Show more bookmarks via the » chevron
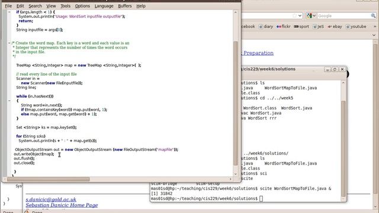Image resolution: width=379 pixels, height=213 pixels. [375, 27]
